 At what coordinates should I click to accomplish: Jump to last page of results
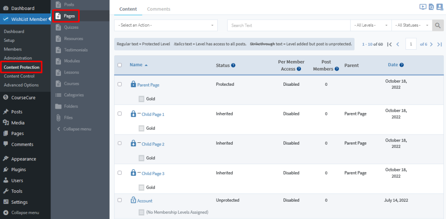click(439, 44)
